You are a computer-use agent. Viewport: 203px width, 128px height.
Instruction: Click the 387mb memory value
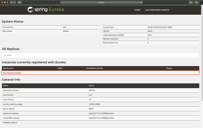pos(92,90)
